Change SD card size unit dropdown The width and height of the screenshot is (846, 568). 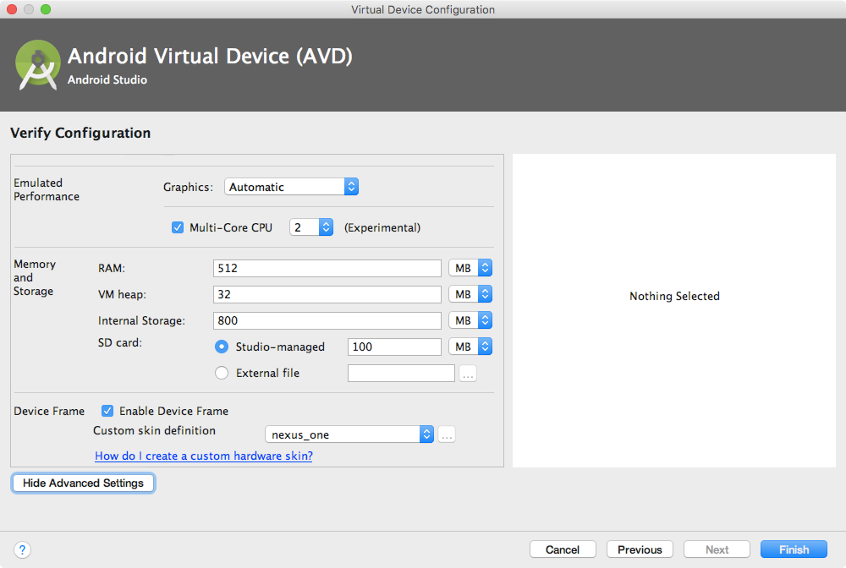pyautogui.click(x=470, y=347)
